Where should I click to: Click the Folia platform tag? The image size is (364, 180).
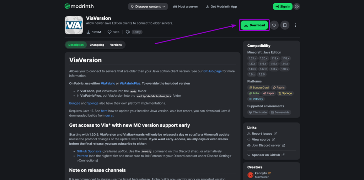click(254, 93)
